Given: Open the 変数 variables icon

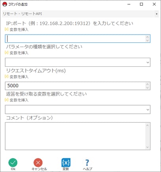Looking at the screenshot, I should (x=66, y=163).
